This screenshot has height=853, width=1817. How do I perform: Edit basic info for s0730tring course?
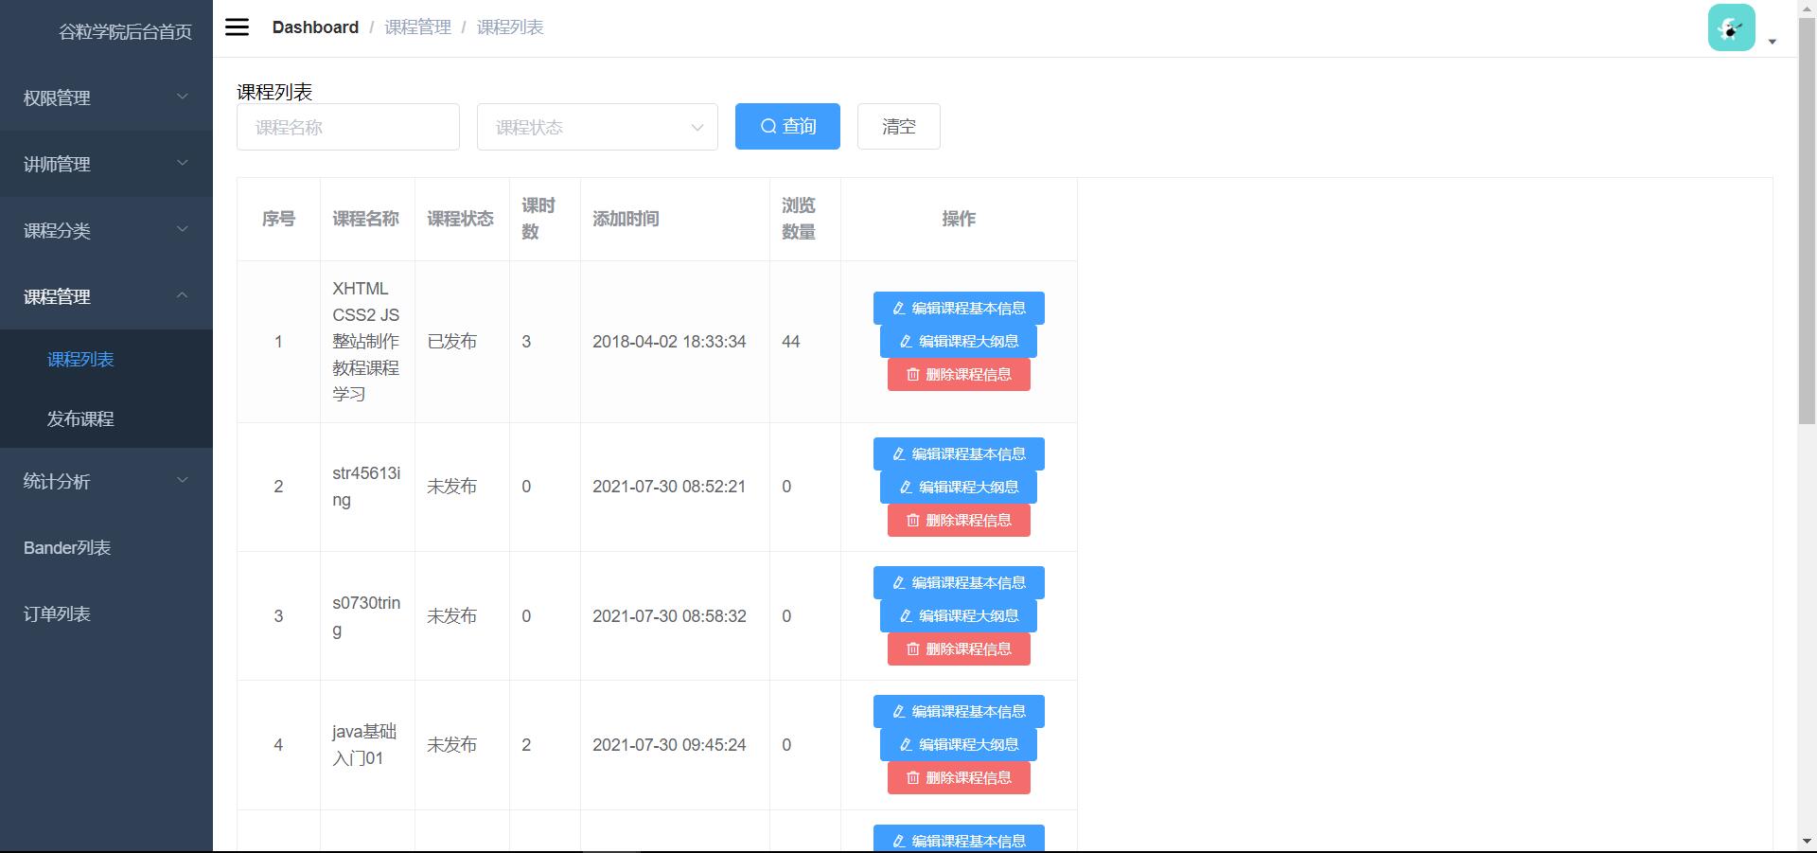tap(959, 582)
